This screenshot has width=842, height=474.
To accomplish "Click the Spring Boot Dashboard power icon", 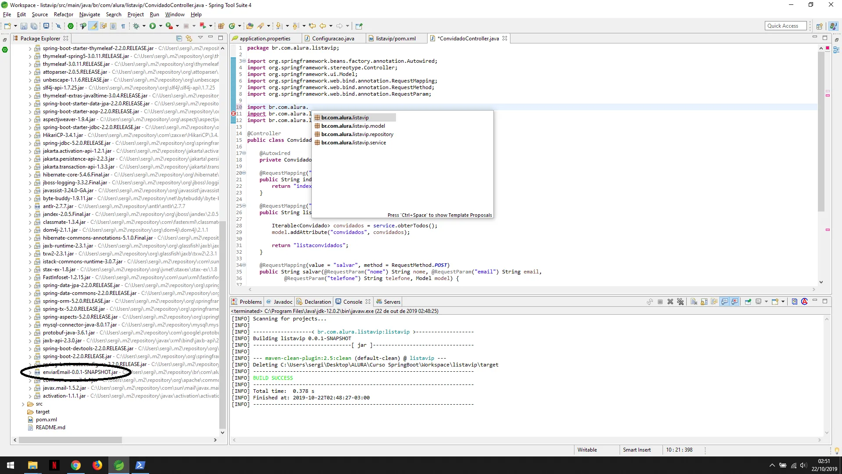I will tap(70, 26).
